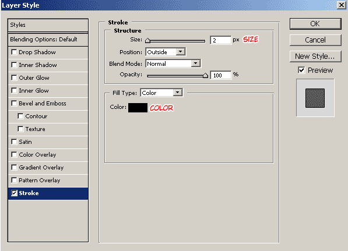Focus the Size pixel input field
The image size is (348, 251).
(x=220, y=40)
